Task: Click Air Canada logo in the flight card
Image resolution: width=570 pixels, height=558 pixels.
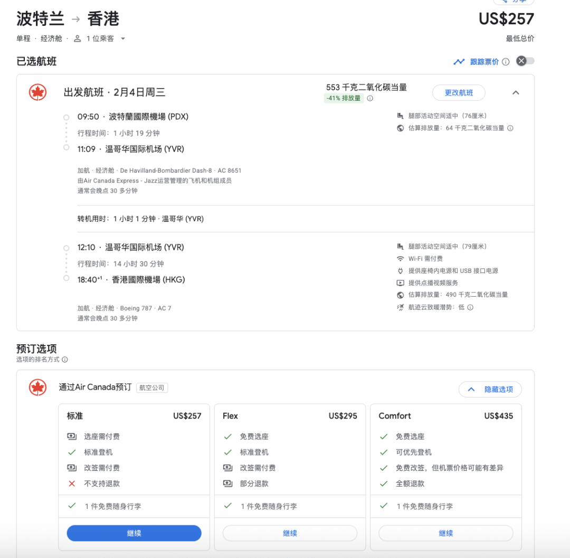Action: (x=37, y=92)
